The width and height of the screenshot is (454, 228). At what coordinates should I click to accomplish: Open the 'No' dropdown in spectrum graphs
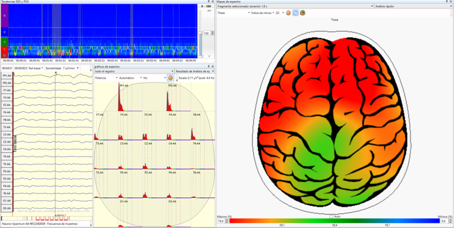coord(155,78)
